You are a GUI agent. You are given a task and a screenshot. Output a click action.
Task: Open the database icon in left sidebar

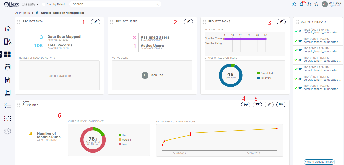click(x=8, y=67)
